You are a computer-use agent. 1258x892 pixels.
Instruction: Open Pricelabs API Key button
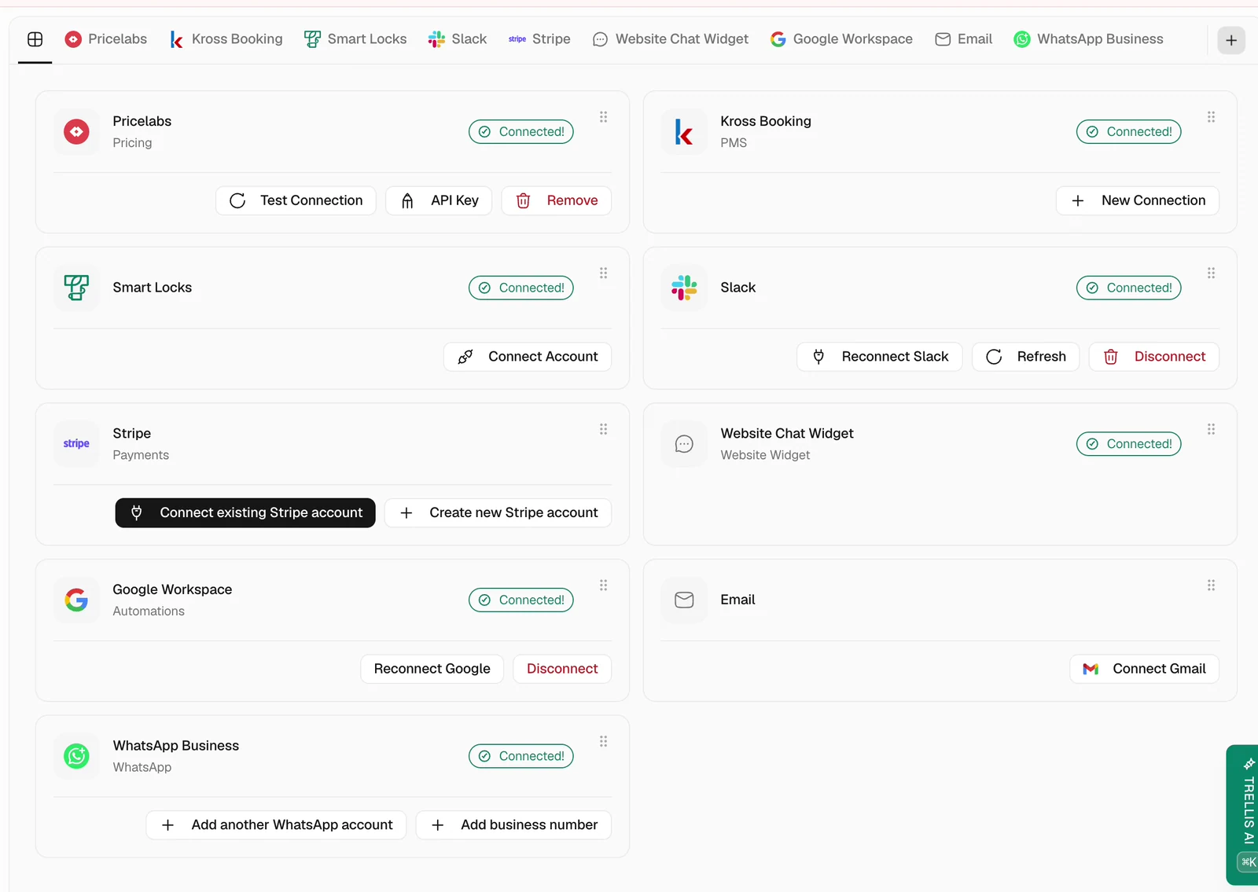439,200
